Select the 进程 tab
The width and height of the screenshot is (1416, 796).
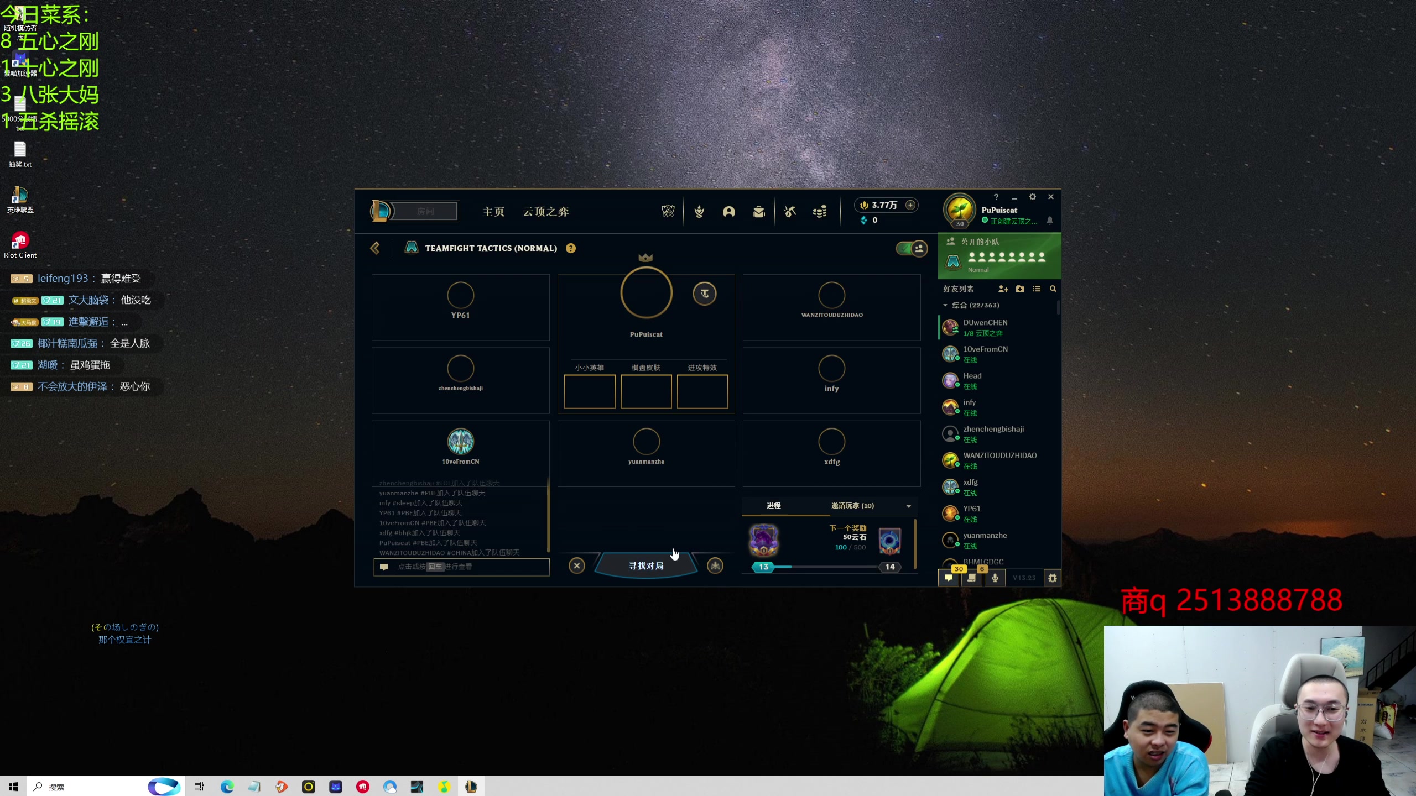[774, 506]
